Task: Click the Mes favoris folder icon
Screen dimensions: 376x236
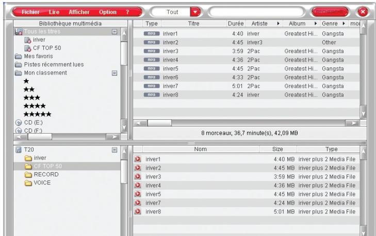Action: coord(19,57)
